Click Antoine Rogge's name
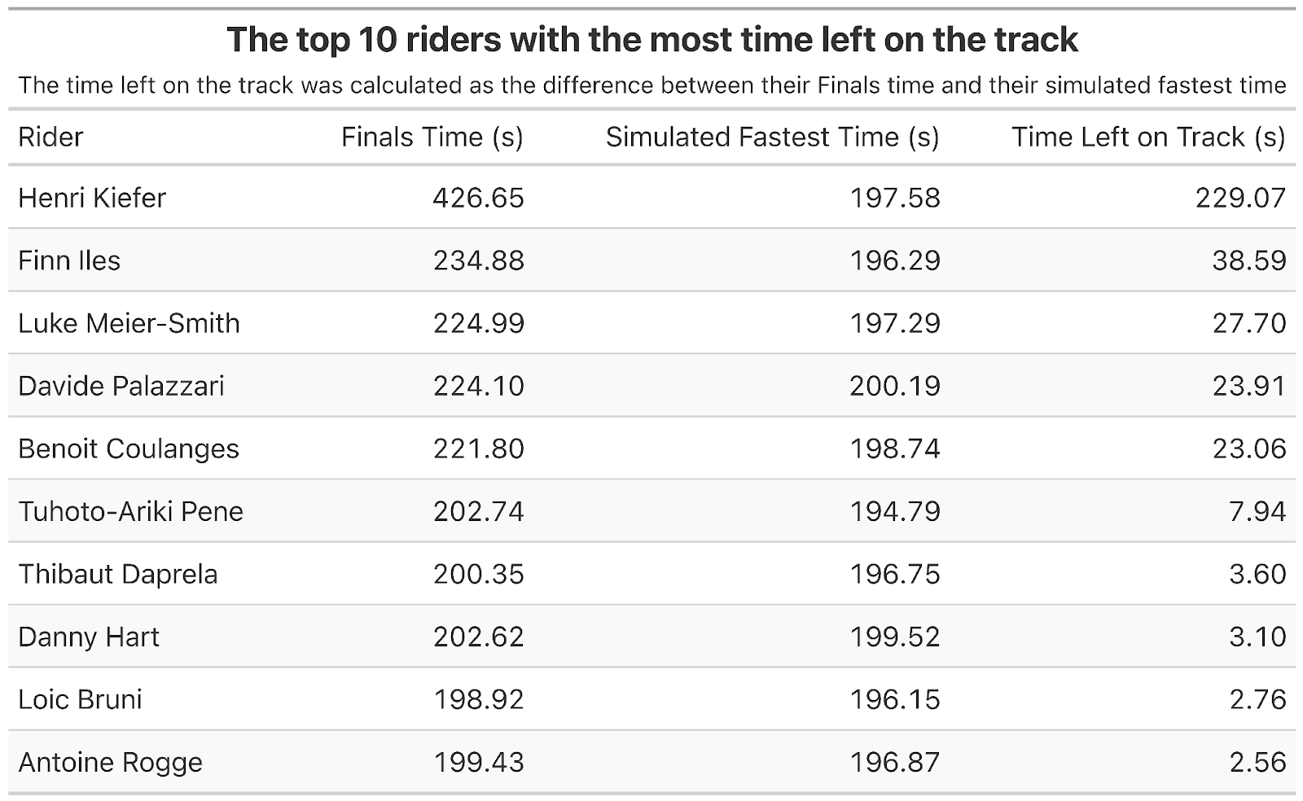Image resolution: width=1303 pixels, height=801 pixels. coord(110,762)
